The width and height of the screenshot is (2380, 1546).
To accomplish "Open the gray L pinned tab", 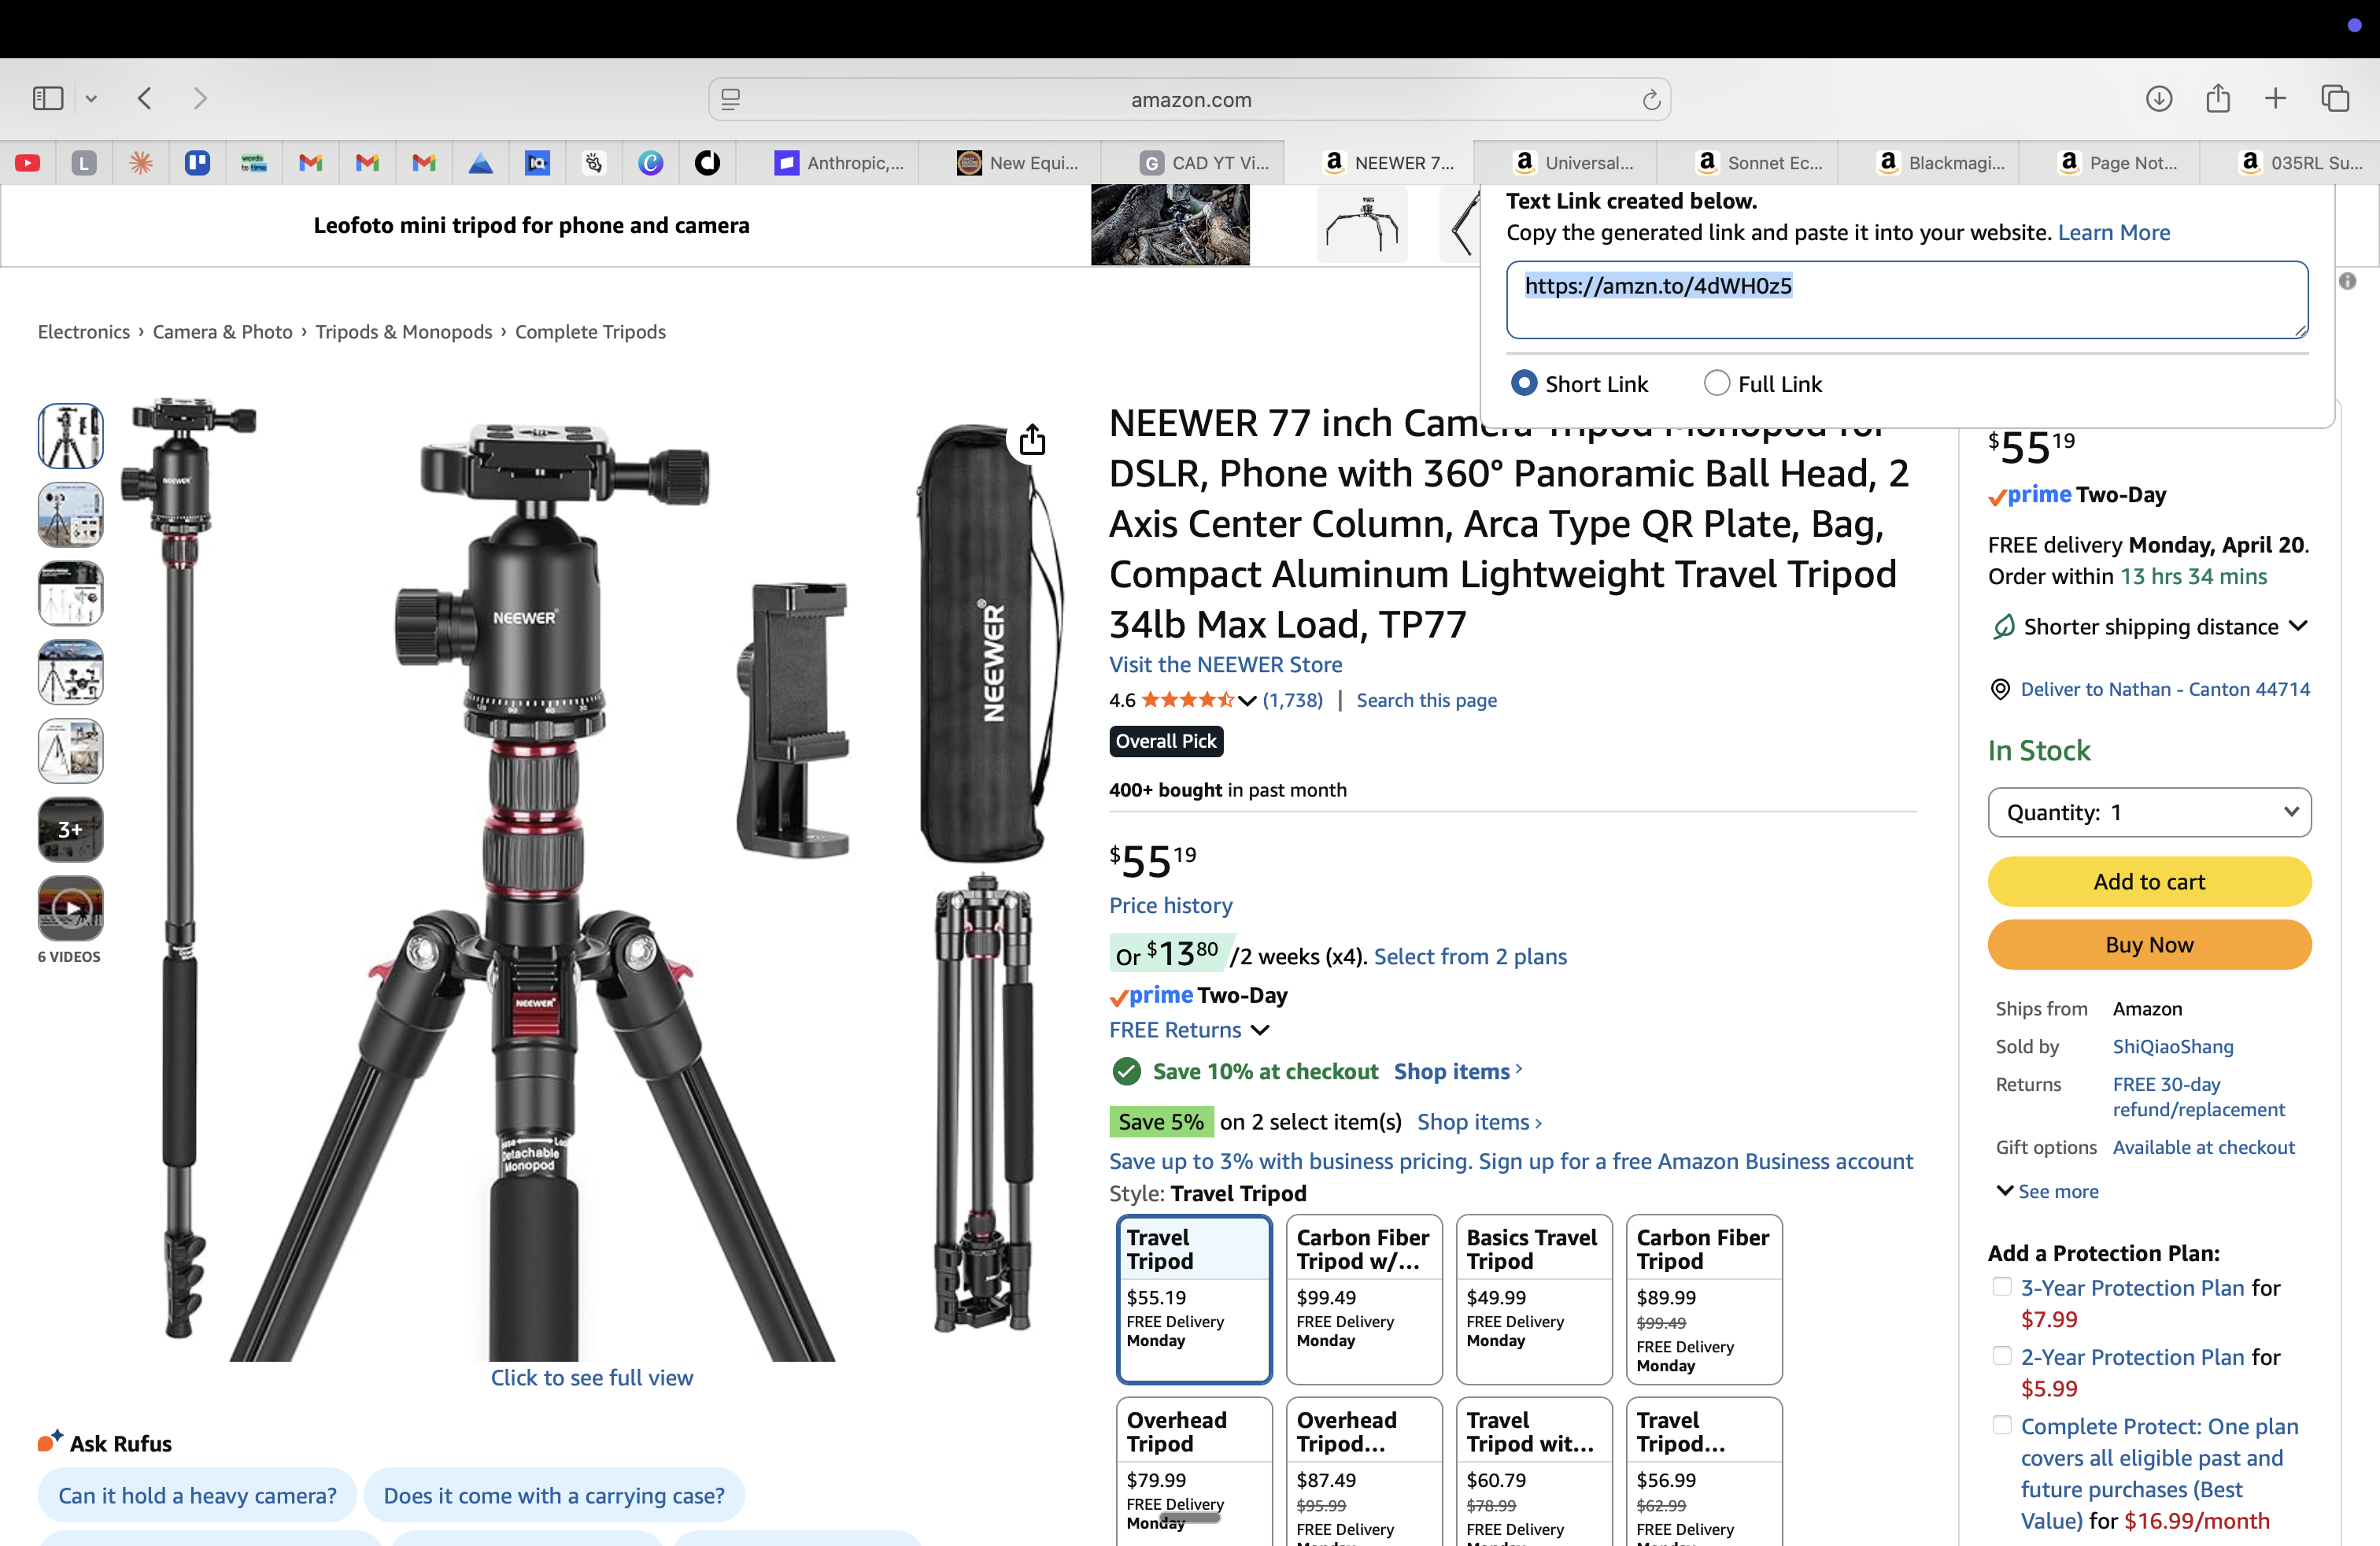I will point(84,162).
